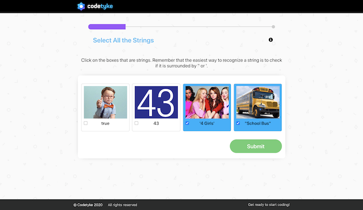Click the yellow school bus photo
Screen dimensions: 363x210
point(258,102)
